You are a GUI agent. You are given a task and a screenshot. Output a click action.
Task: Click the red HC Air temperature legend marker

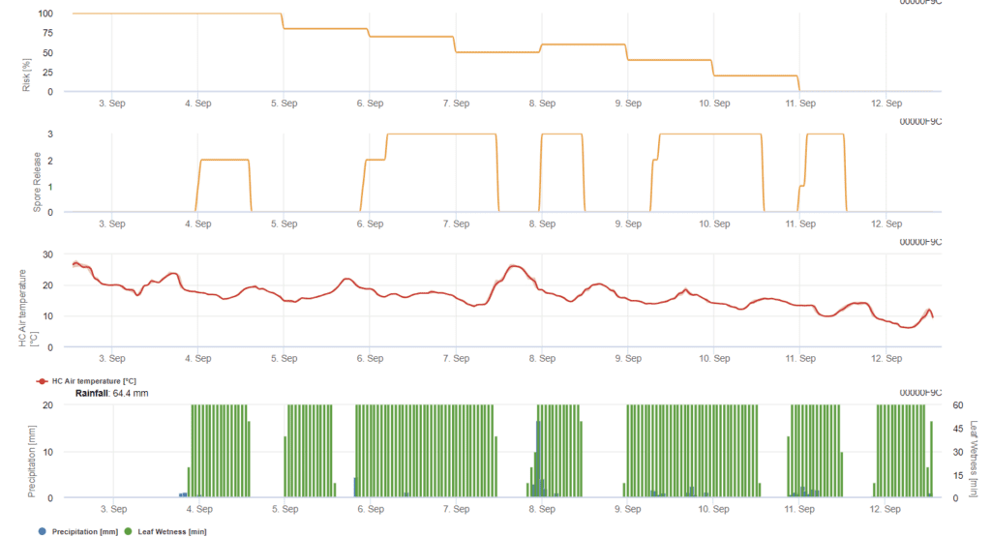coord(42,381)
